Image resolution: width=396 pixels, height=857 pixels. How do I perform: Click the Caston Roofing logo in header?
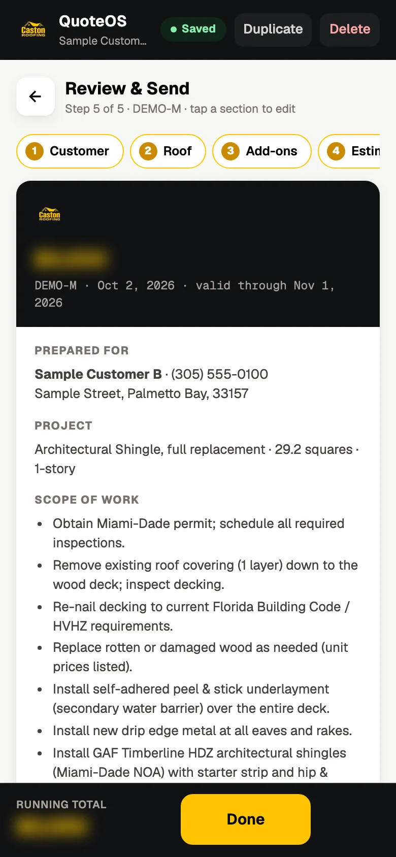click(x=34, y=29)
